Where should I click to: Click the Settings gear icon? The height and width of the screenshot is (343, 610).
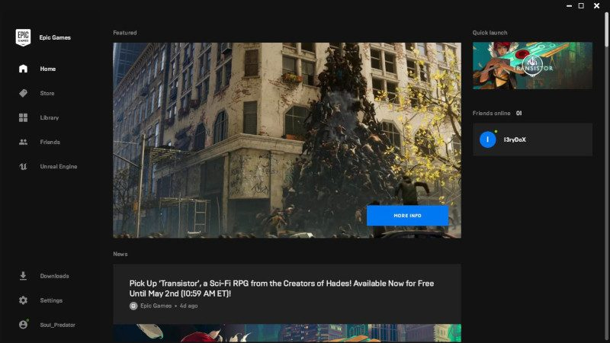[24, 300]
